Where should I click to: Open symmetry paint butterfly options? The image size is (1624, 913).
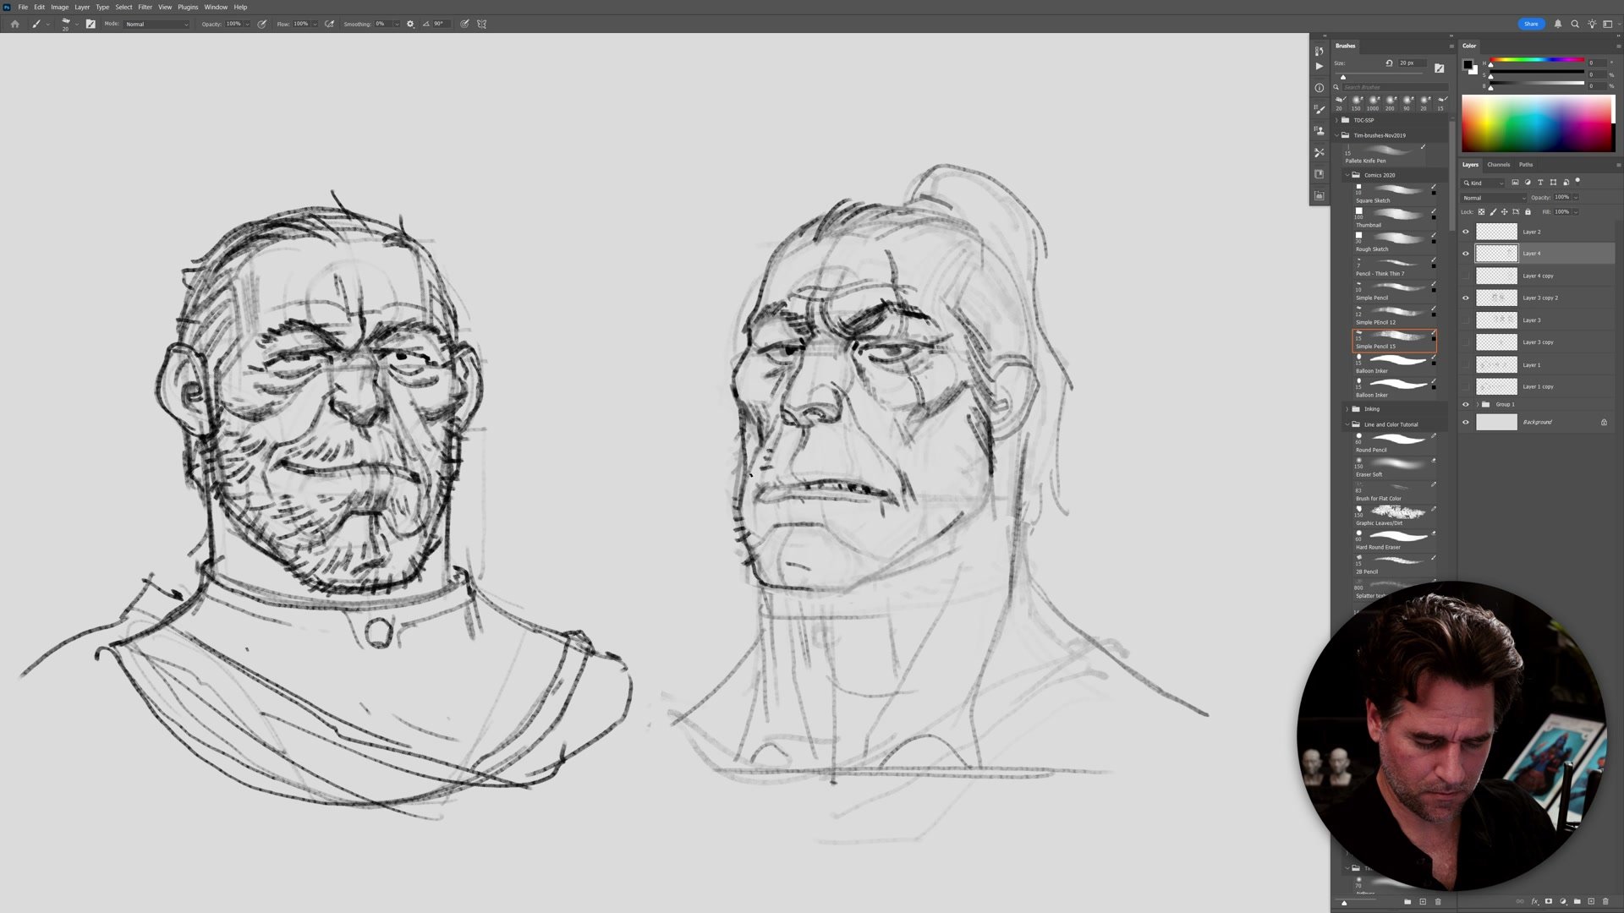tap(482, 24)
